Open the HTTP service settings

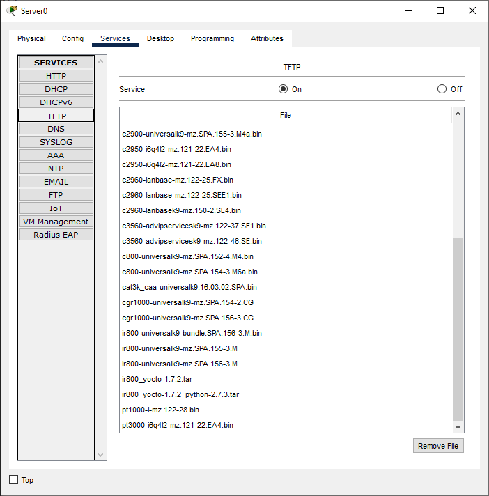pos(56,76)
